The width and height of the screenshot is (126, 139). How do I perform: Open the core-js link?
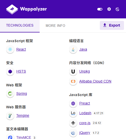[x=85, y=123]
